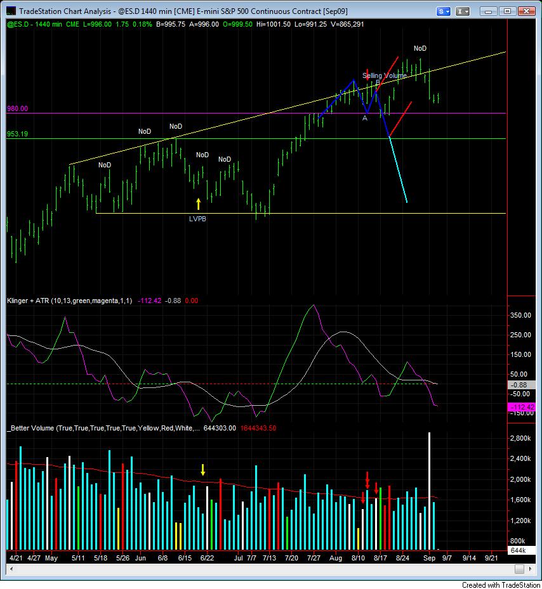Click the A=996.00 ask value
This screenshot has width=542, height=589.
[x=204, y=25]
